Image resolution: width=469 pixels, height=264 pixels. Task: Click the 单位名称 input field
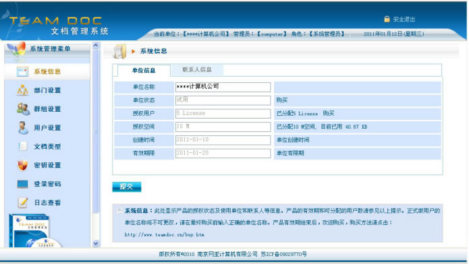223,87
